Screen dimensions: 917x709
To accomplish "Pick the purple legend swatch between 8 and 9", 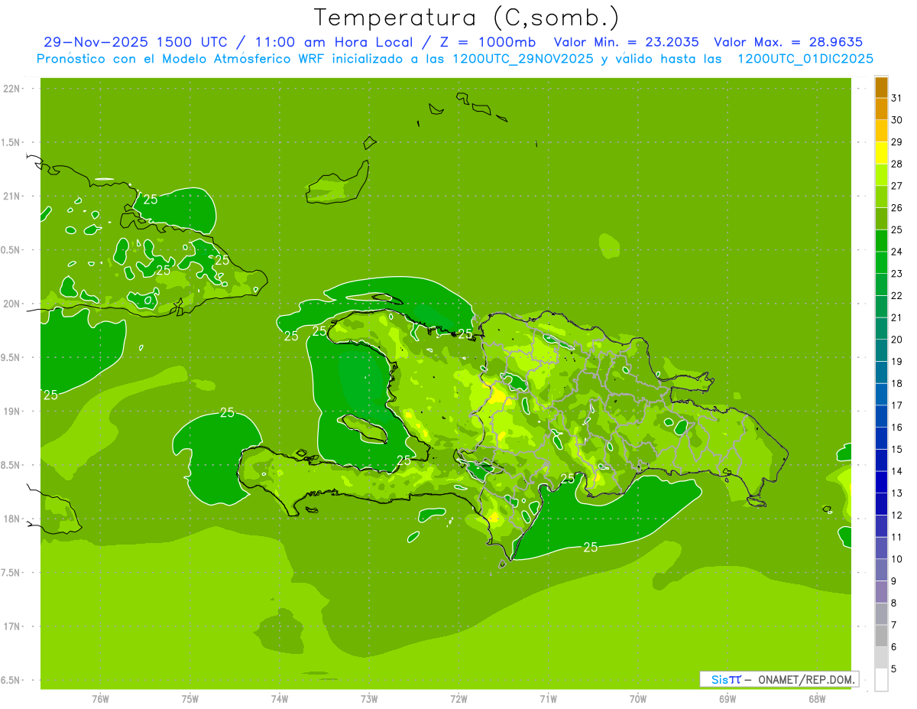I will [881, 592].
